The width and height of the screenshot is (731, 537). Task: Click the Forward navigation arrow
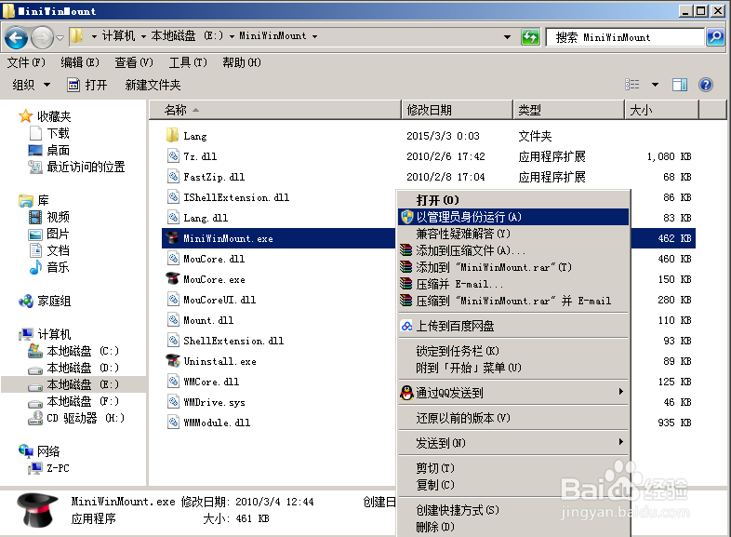43,37
